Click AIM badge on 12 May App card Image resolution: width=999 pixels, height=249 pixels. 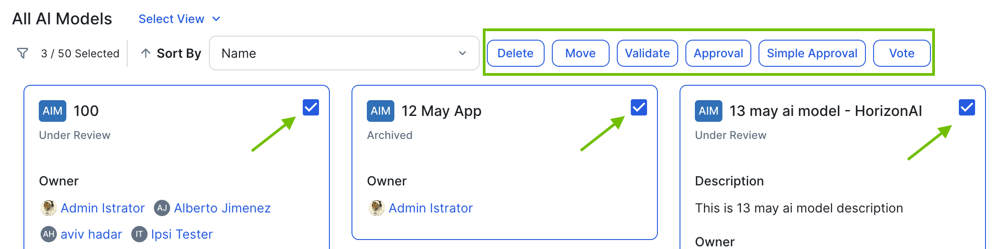pyautogui.click(x=380, y=111)
